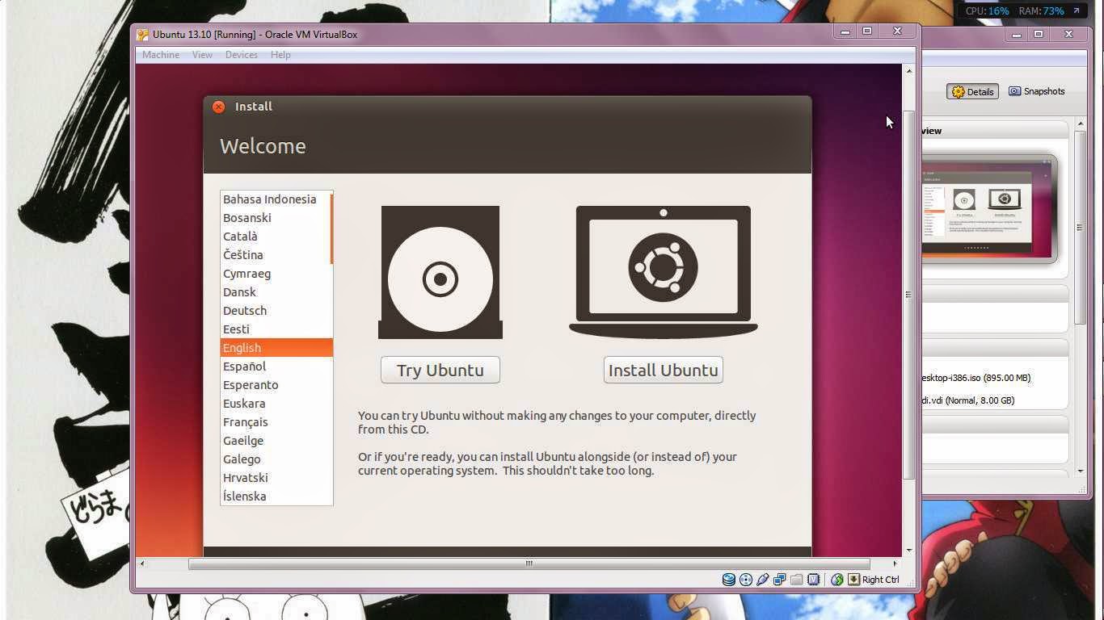
Task: Select Čeština language
Action: pyautogui.click(x=276, y=255)
